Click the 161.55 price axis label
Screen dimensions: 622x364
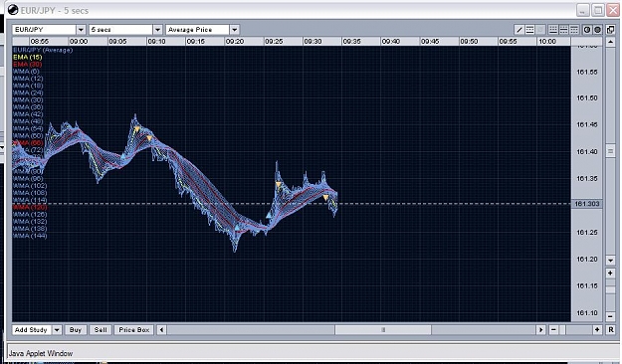pos(587,72)
